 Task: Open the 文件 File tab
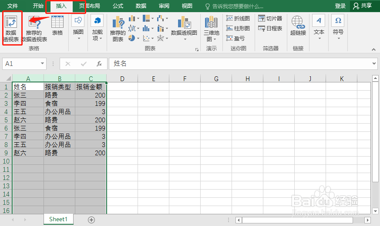[13, 6]
